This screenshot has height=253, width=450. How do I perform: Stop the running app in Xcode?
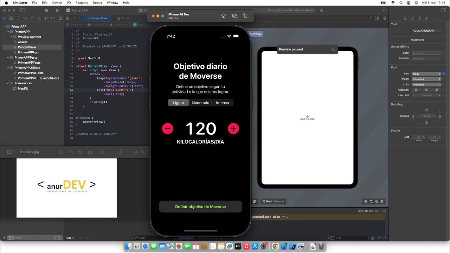[x=47, y=11]
